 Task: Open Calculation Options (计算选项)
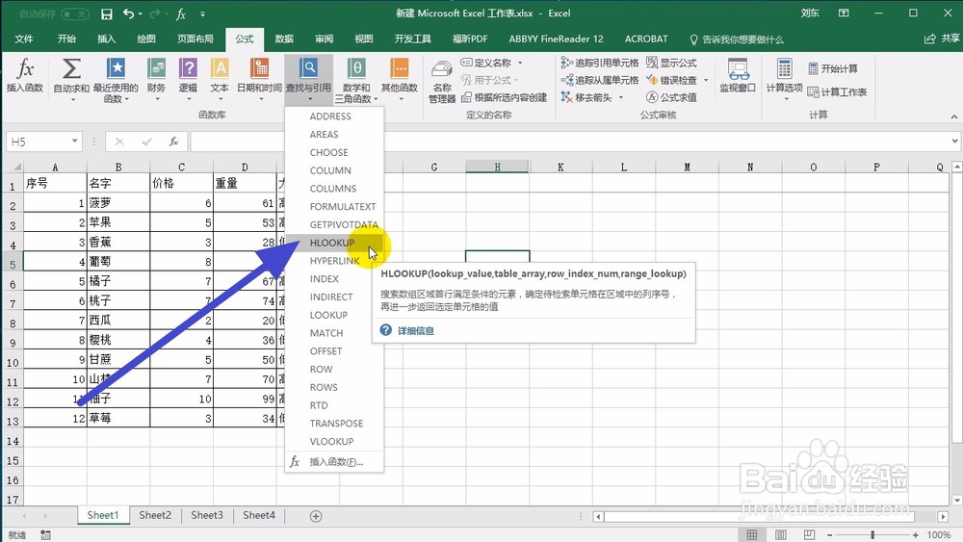(784, 80)
